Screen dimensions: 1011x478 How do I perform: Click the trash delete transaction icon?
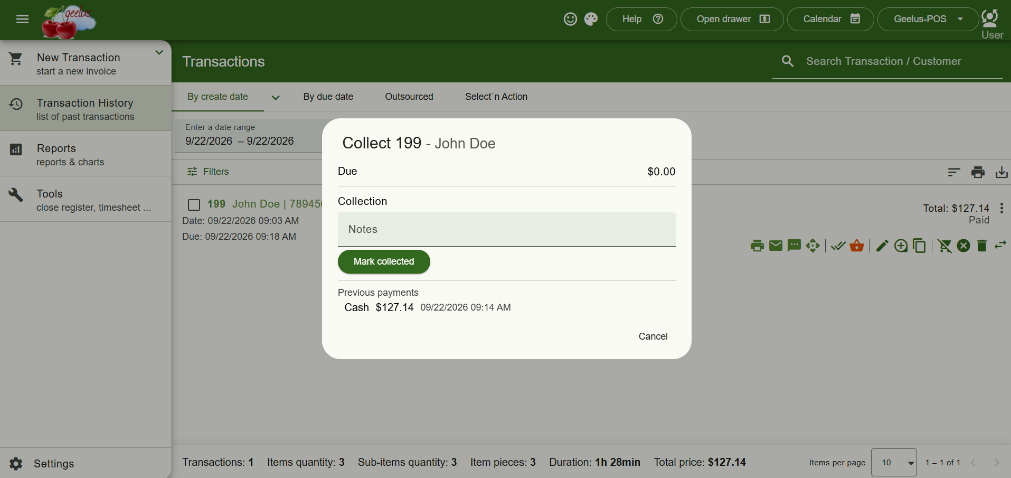(x=982, y=246)
